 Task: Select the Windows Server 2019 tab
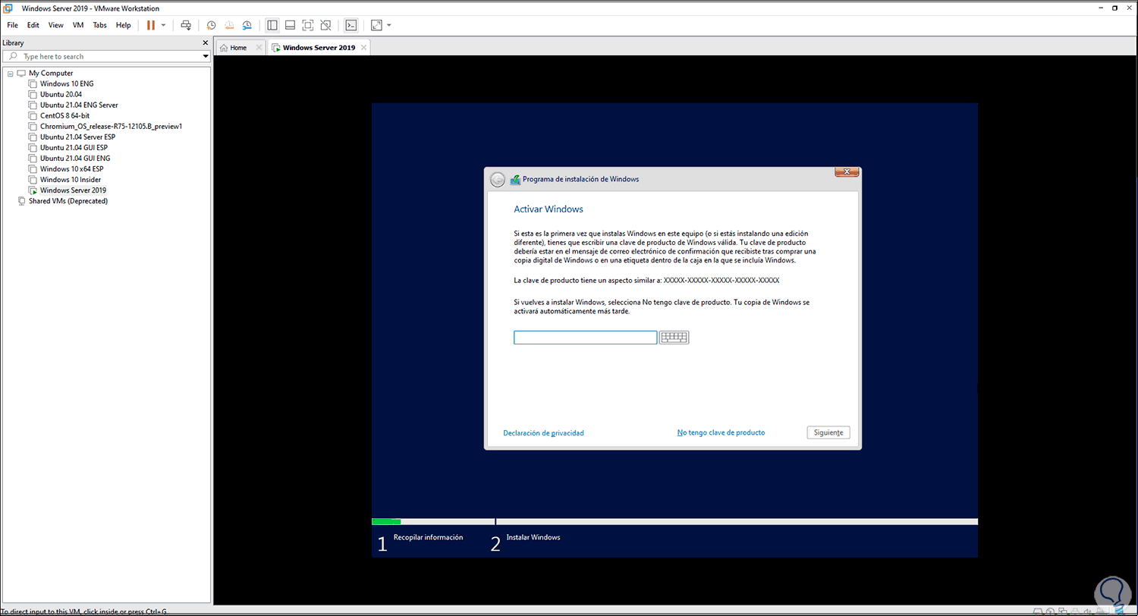319,48
